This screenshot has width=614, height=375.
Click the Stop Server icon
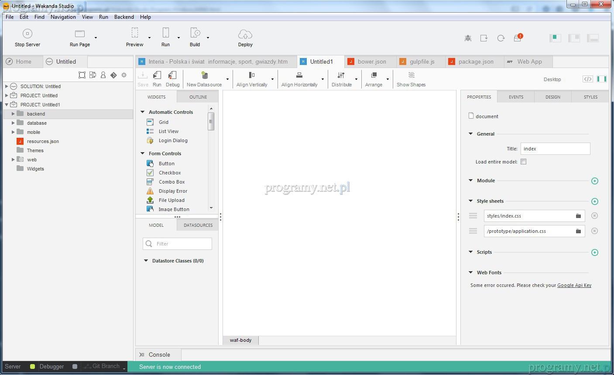pos(27,34)
